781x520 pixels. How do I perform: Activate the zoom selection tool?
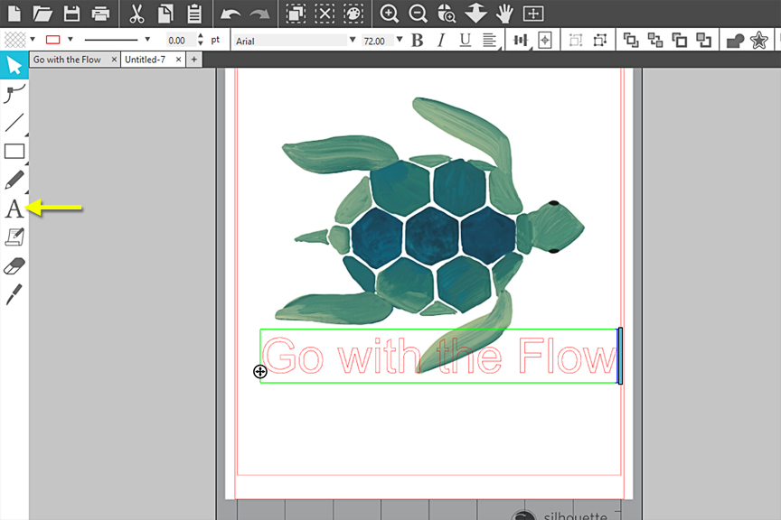click(447, 14)
